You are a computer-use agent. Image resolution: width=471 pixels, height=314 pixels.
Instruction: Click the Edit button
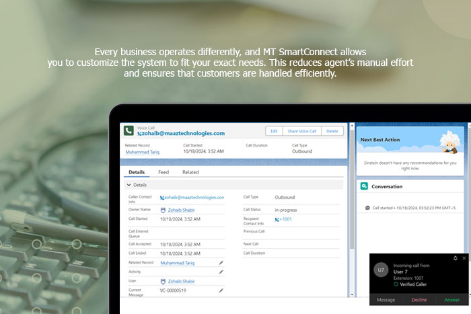[x=274, y=131]
